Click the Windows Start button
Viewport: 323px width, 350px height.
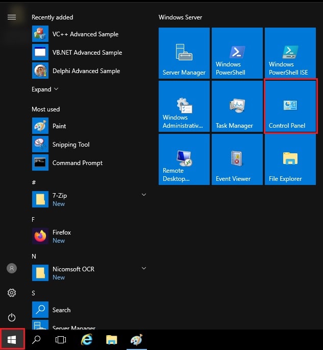point(12,339)
